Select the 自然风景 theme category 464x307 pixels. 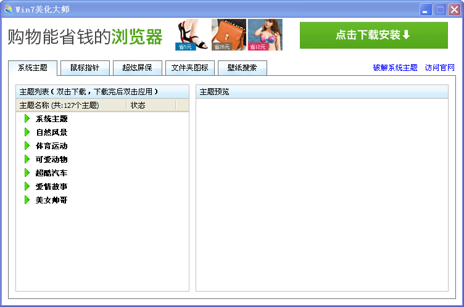tap(51, 132)
